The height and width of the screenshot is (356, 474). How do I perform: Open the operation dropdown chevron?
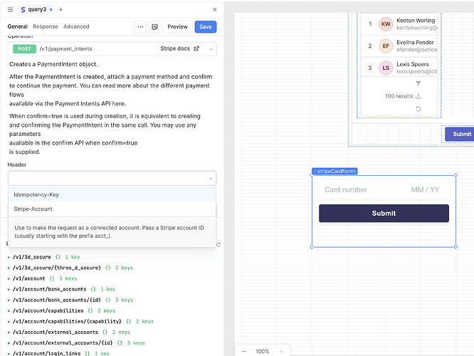[211, 49]
